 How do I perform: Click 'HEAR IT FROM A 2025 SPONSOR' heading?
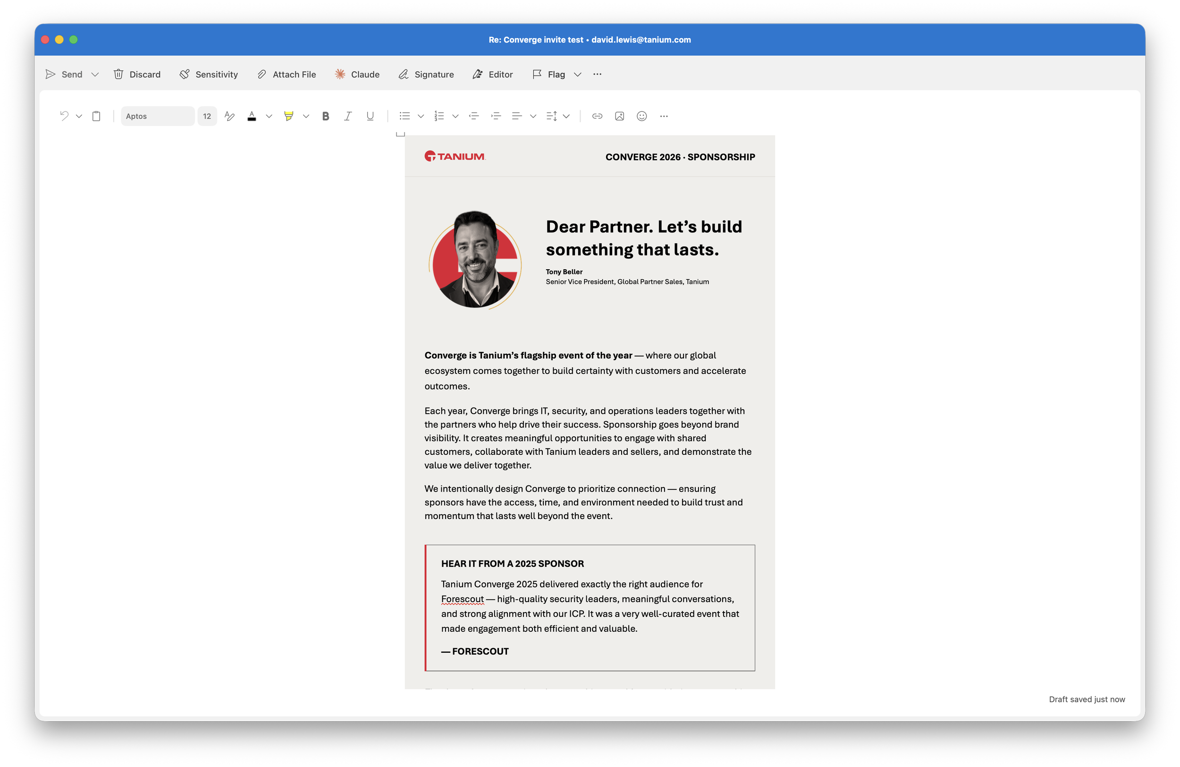point(513,563)
